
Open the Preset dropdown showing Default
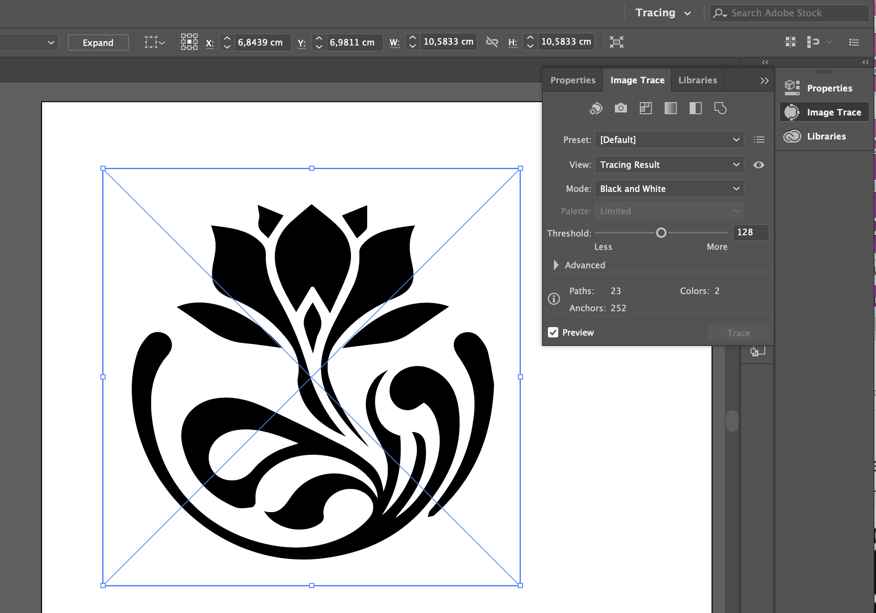(669, 140)
